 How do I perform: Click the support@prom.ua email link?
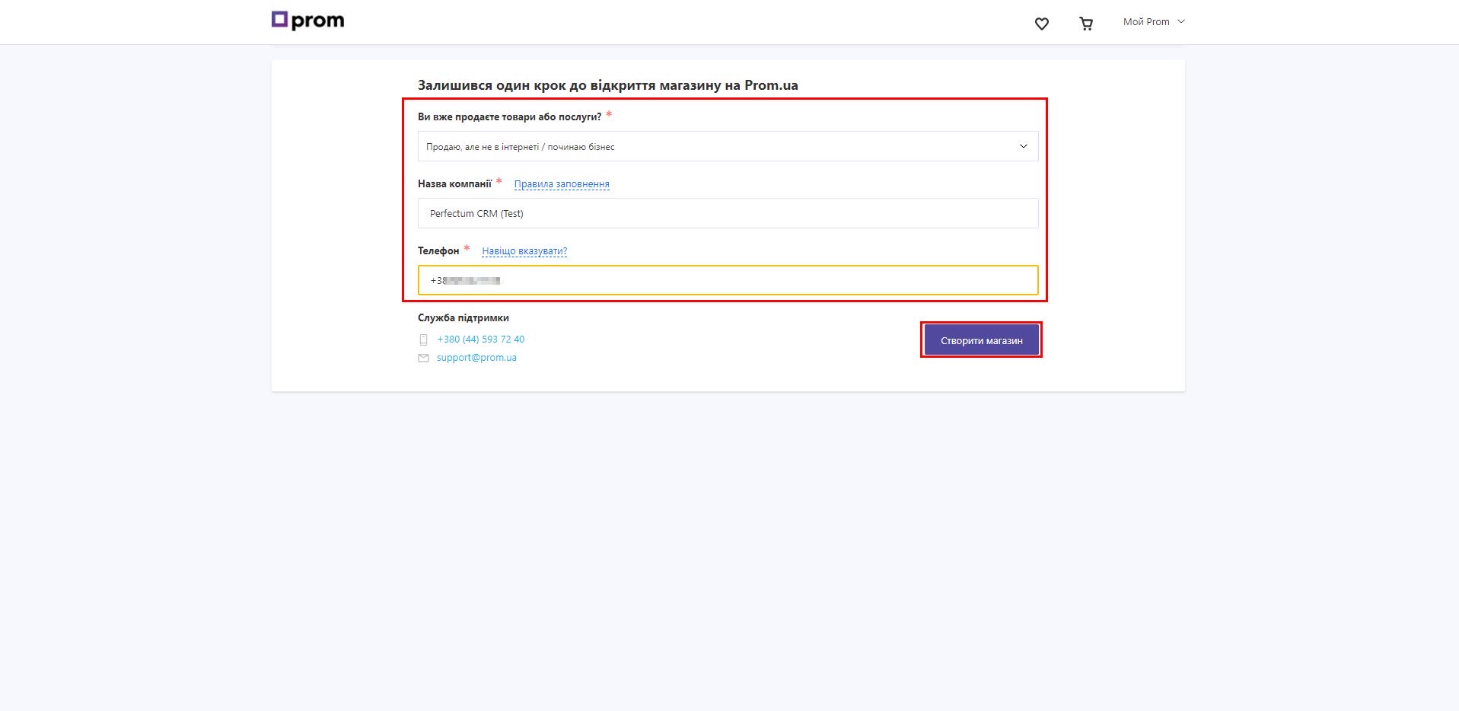[476, 358]
